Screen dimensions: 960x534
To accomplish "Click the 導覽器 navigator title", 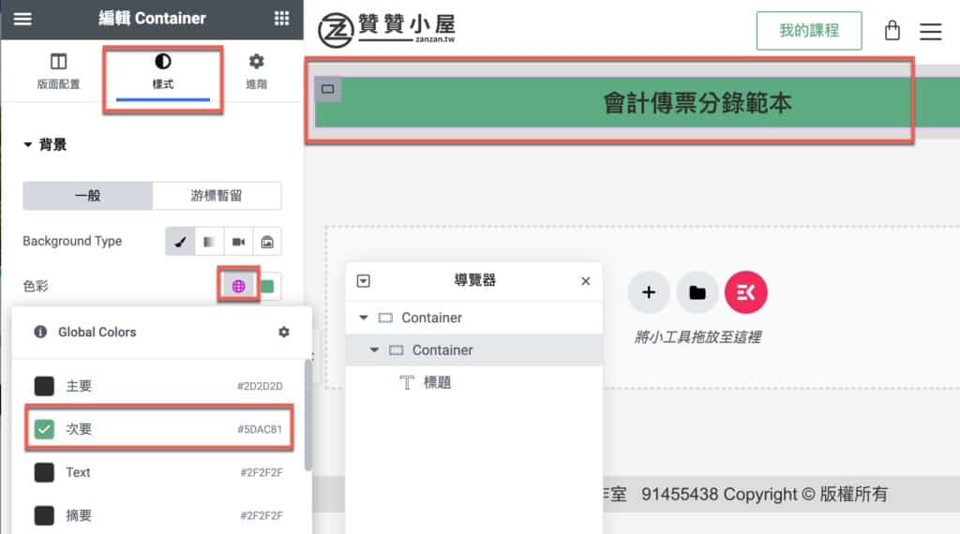I will 474,281.
